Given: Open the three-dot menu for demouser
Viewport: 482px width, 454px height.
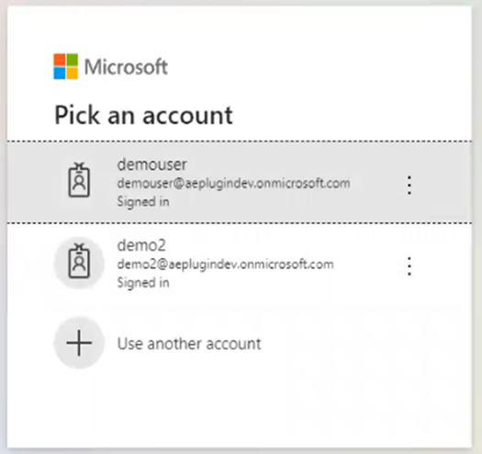Looking at the screenshot, I should click(x=409, y=186).
